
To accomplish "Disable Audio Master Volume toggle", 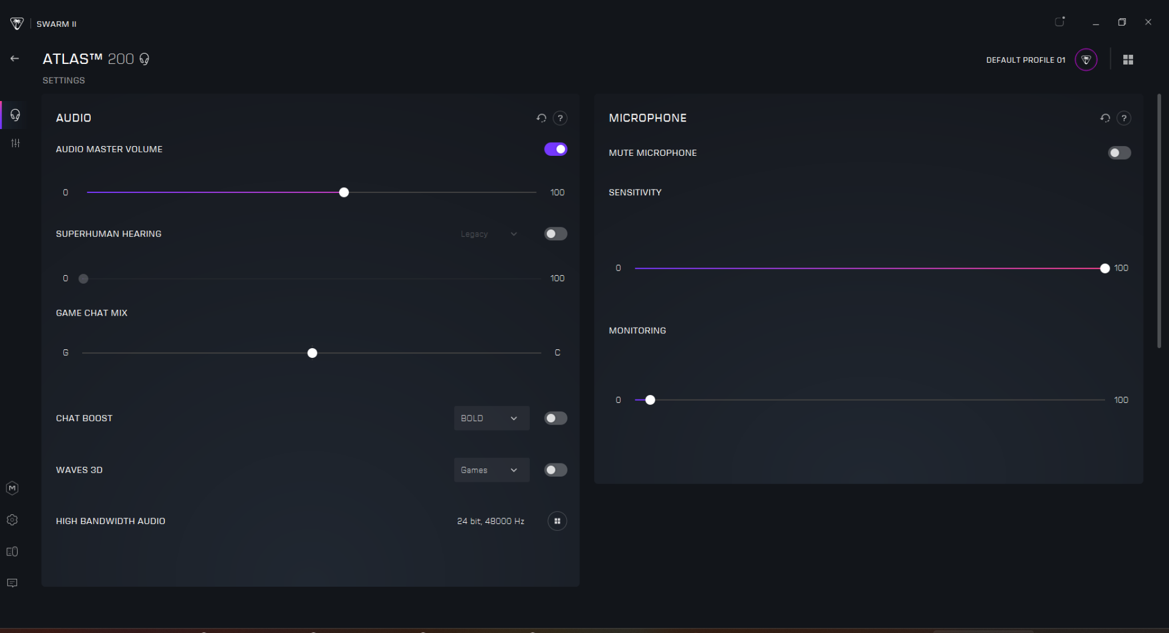I will pos(555,149).
